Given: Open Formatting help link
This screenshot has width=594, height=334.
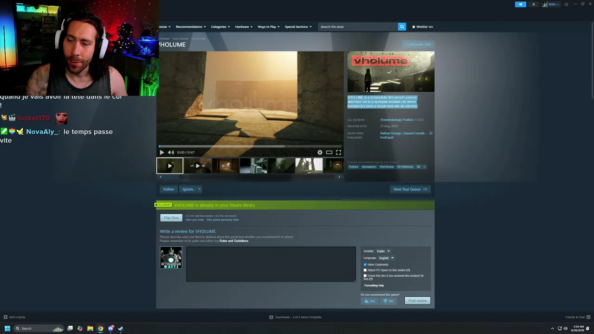Looking at the screenshot, I should pyautogui.click(x=374, y=286).
